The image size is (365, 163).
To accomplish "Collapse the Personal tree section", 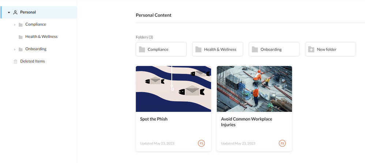I will coord(9,12).
